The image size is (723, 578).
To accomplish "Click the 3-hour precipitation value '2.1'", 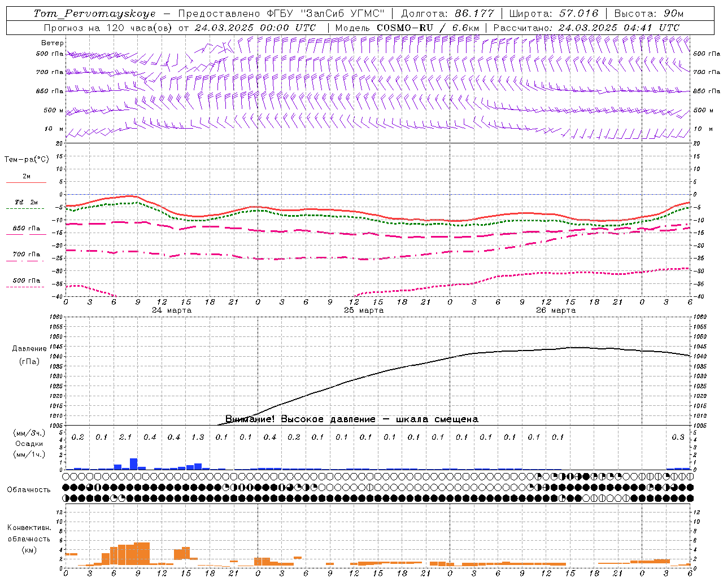I will (x=125, y=437).
